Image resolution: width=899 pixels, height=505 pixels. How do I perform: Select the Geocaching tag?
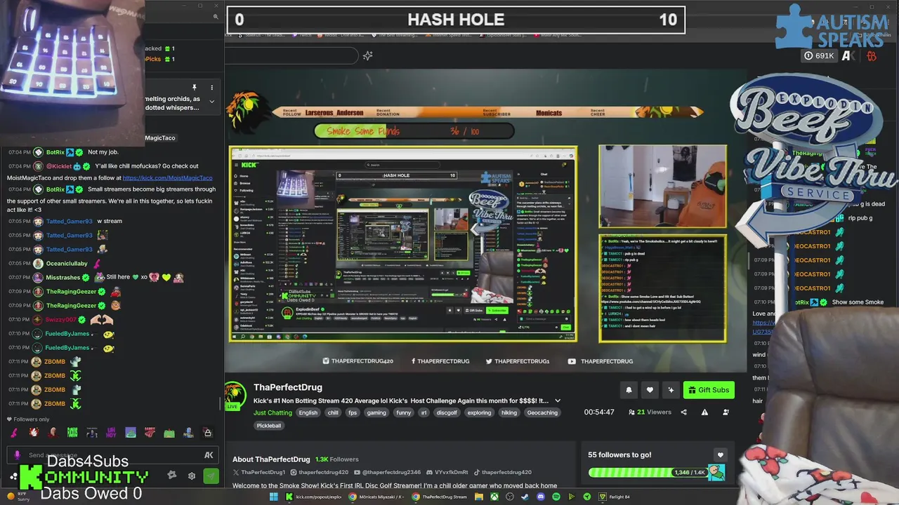pyautogui.click(x=542, y=412)
